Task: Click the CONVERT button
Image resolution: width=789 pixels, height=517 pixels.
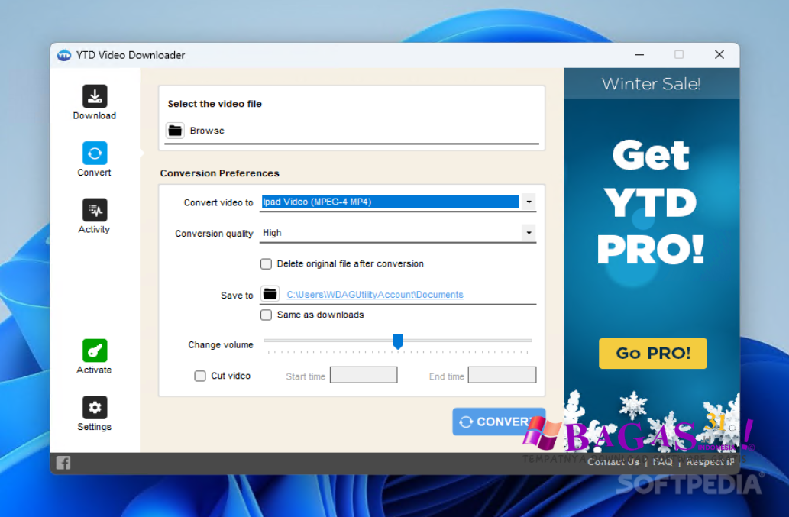Action: tap(499, 422)
